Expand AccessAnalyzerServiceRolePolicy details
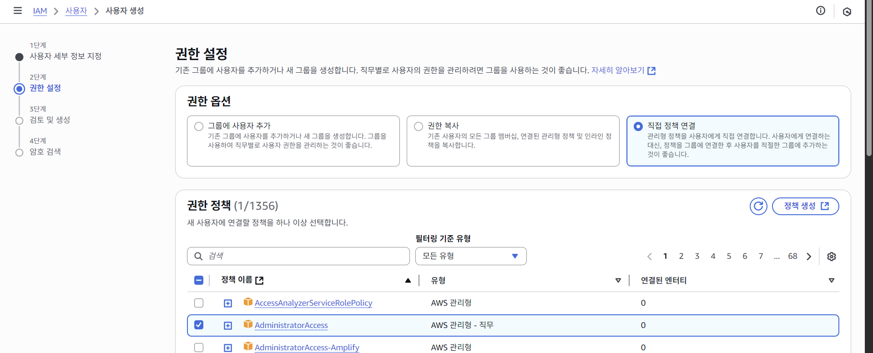The height and width of the screenshot is (353, 873). [228, 303]
